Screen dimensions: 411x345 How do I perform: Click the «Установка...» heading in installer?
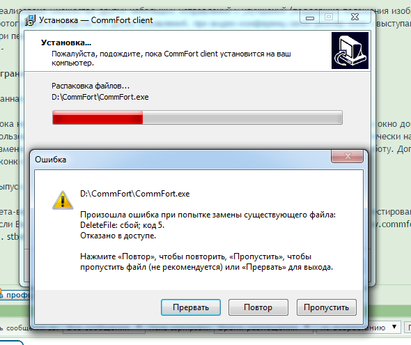point(66,43)
